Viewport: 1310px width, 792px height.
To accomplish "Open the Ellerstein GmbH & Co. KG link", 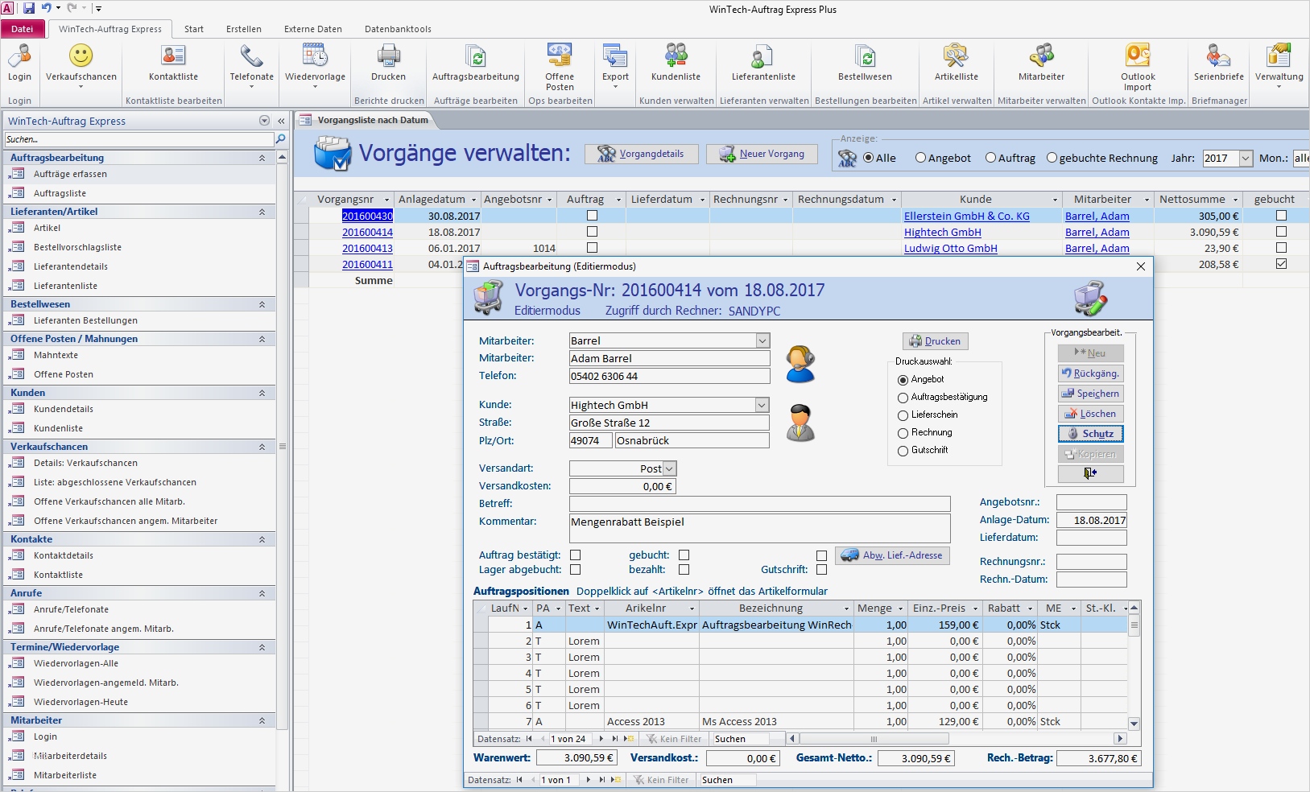I will pos(966,217).
